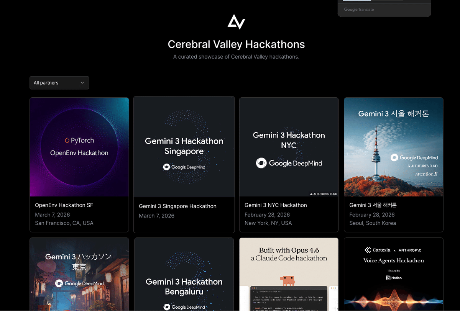Click the Cerebral Valley logo icon
This screenshot has width=460, height=311.
click(236, 22)
